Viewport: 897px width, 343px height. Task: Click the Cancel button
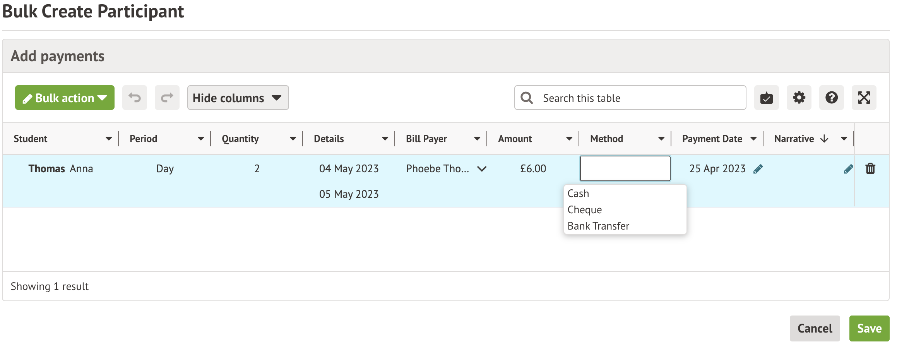click(815, 328)
